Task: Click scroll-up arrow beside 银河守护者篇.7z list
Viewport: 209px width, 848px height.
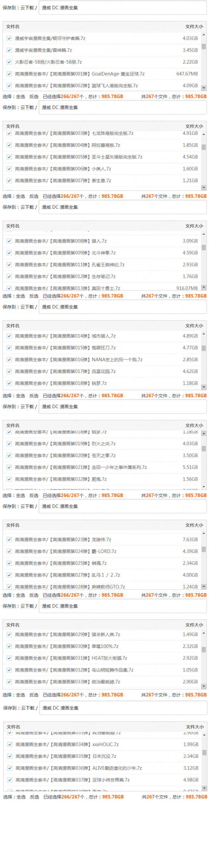Action: point(204,35)
